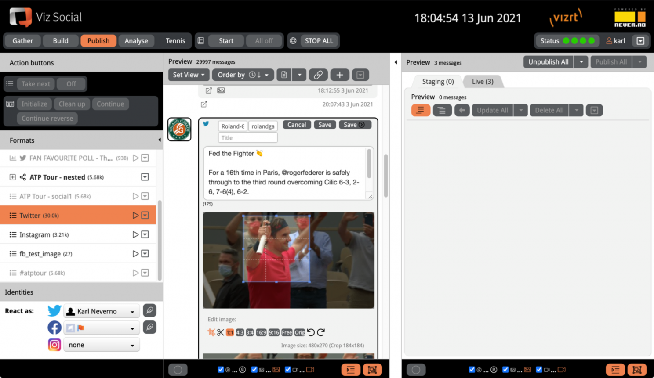Click the karl user icon in top bar

click(x=609, y=41)
